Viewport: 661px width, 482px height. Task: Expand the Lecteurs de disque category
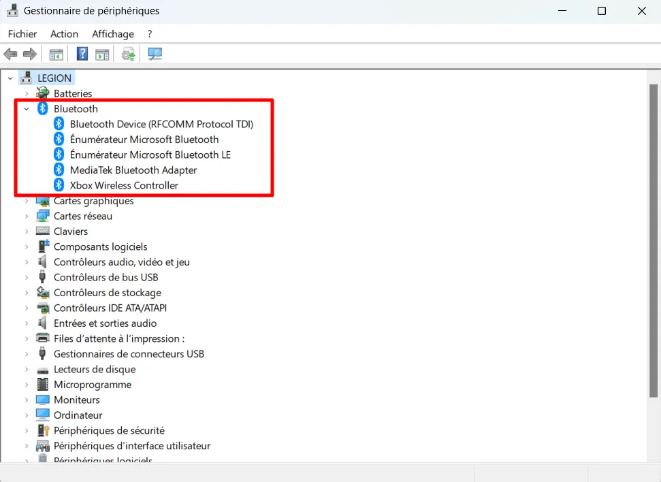(27, 370)
